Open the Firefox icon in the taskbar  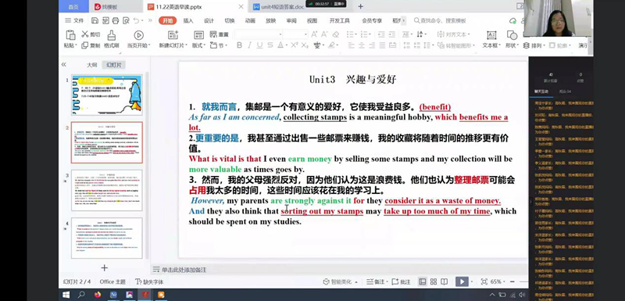[x=98, y=295]
